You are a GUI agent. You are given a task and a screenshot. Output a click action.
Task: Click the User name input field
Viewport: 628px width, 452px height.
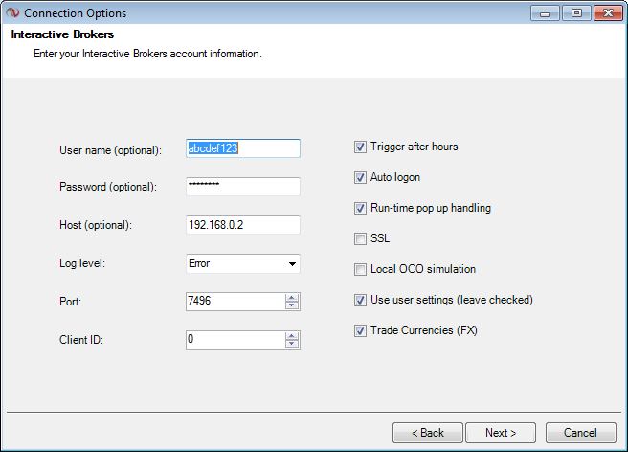[243, 148]
